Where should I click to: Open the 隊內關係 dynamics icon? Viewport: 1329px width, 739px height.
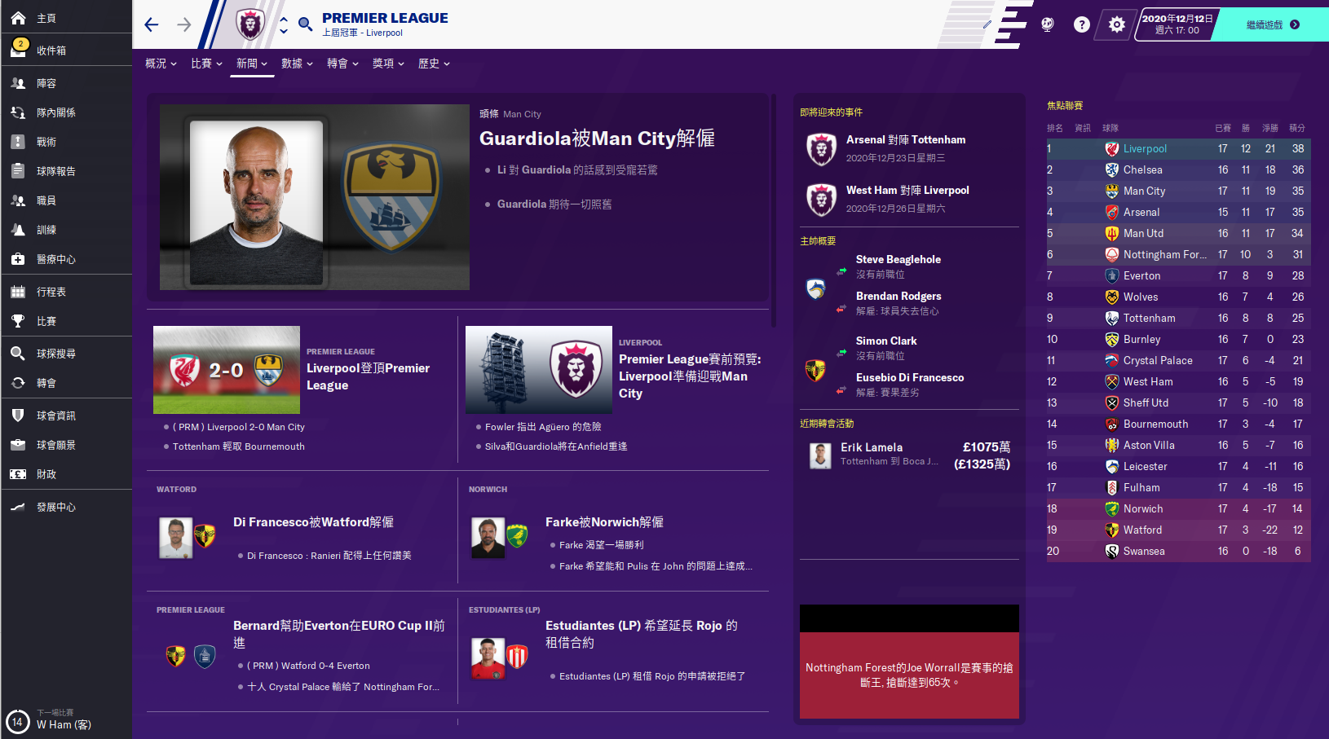tap(18, 112)
